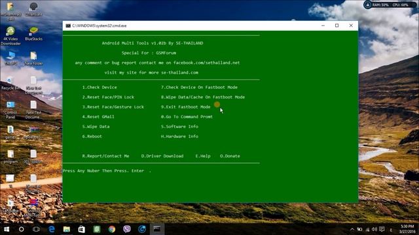This screenshot has width=419, height=235.
Task: Click the se-thailand.com site line
Action: (151, 72)
